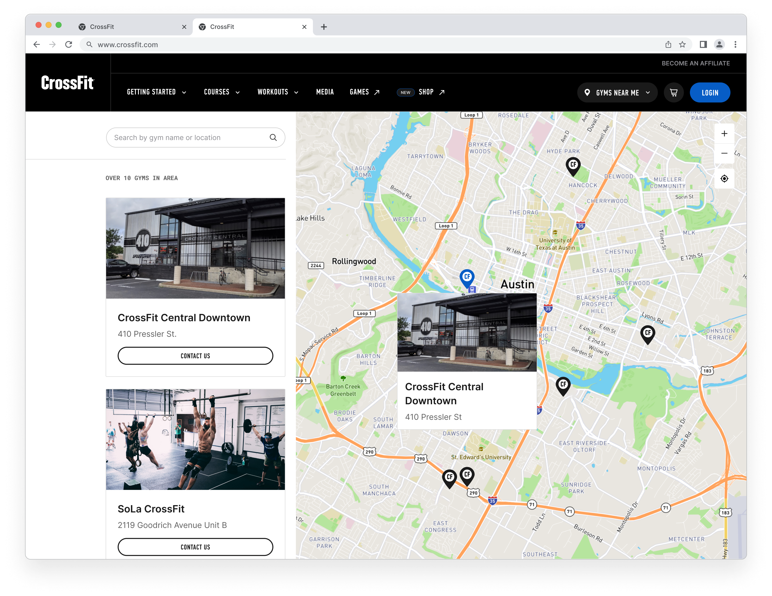Click the Rollingwood label on map
Viewport: 772px width, 596px height.
click(x=354, y=261)
